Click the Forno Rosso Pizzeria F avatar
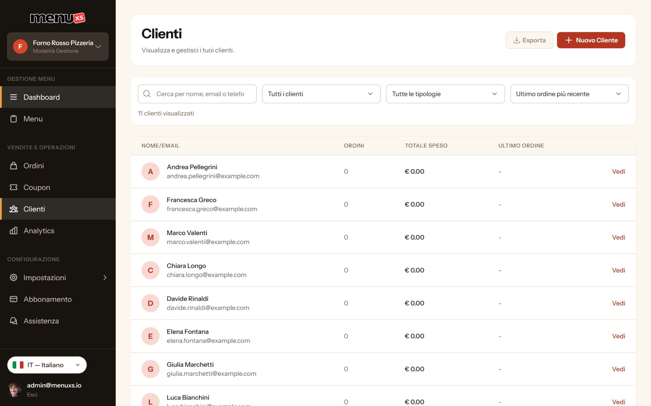The width and height of the screenshot is (651, 406). 20,46
